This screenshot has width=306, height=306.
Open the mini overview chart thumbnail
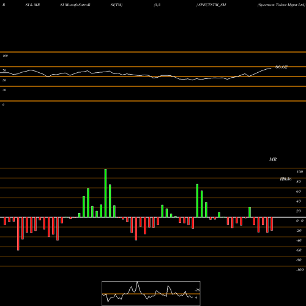[151, 293]
